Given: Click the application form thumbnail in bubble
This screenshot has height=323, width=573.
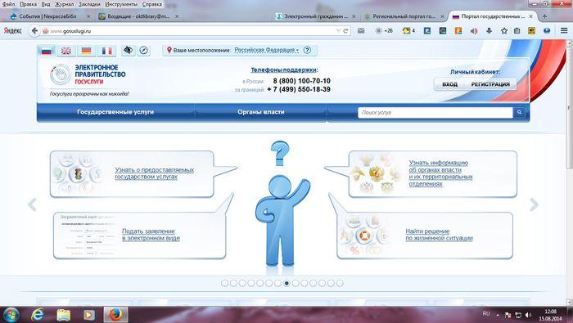Looking at the screenshot, I should click(87, 235).
